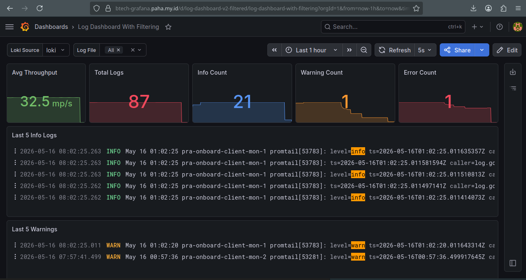
Task: Select Error Count panel title
Action: pyautogui.click(x=420, y=73)
